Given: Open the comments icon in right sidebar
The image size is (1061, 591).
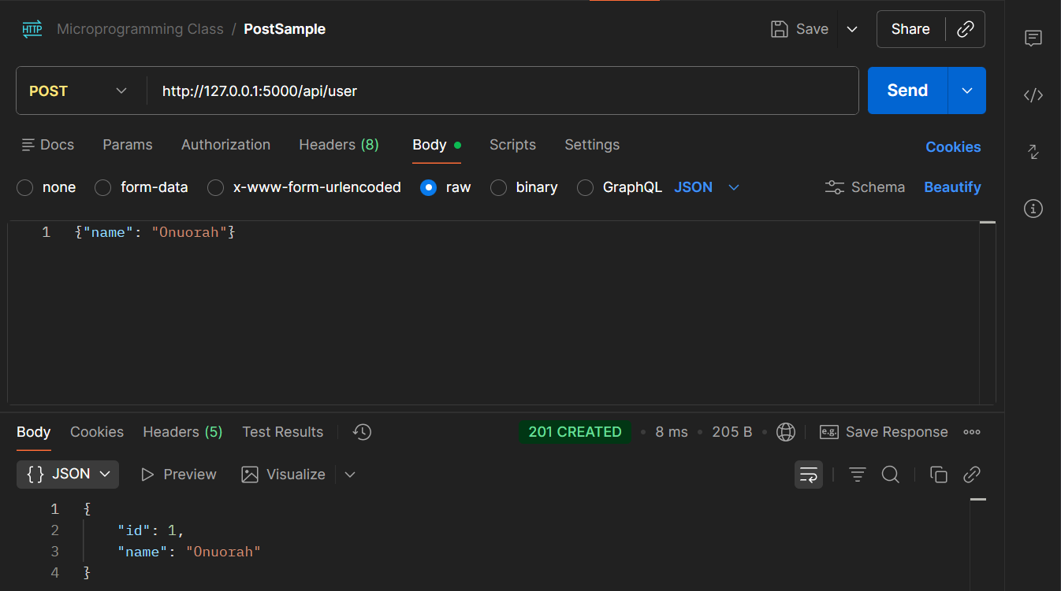Looking at the screenshot, I should 1033,38.
